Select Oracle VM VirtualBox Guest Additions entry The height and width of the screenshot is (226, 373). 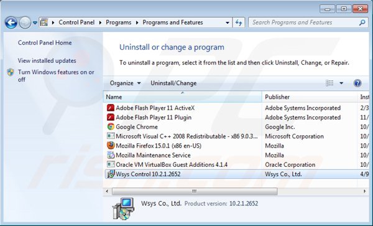click(172, 164)
